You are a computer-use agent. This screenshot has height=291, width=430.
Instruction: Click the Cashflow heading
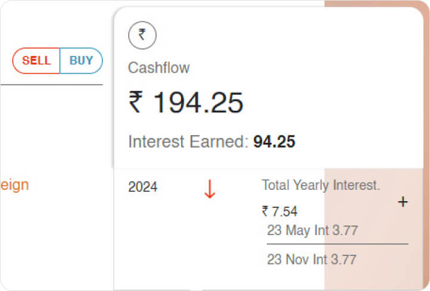point(158,68)
